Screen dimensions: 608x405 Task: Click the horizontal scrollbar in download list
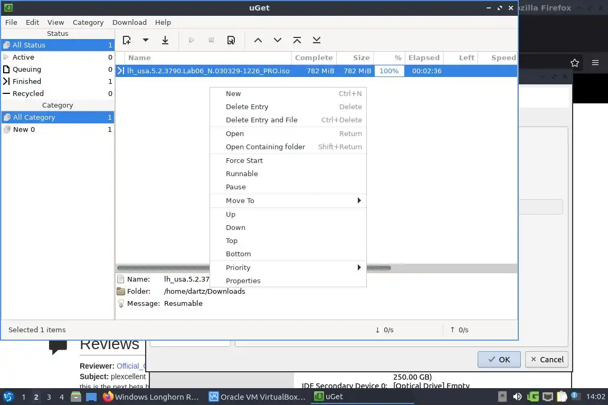tap(253, 268)
